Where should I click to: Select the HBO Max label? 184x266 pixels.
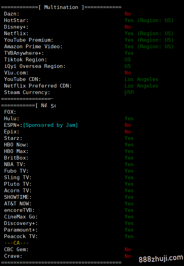click(16, 151)
